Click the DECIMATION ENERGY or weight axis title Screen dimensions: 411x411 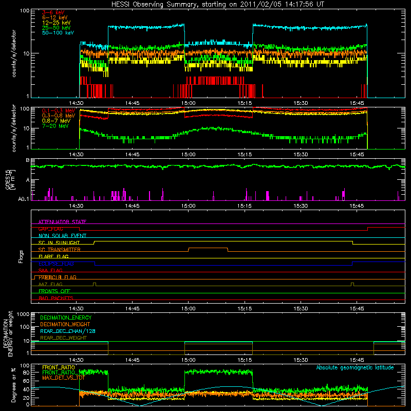pos(8,333)
